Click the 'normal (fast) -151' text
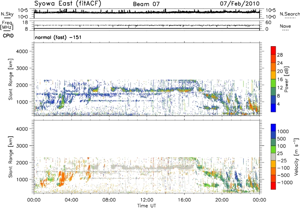The image size is (300, 208). point(58,37)
